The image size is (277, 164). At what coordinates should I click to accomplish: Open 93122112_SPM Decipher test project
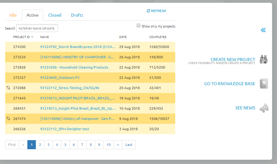(x=65, y=129)
